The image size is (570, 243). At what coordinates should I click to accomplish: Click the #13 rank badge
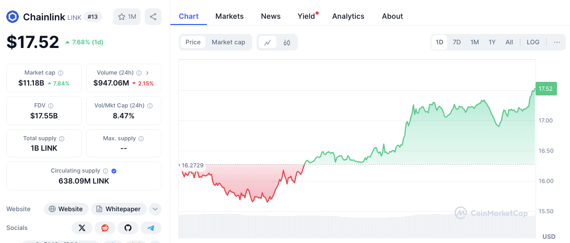(x=92, y=17)
